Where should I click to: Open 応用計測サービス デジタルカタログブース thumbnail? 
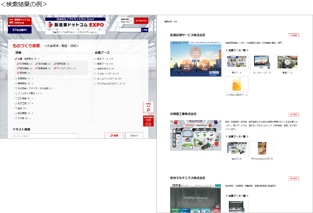click(237, 85)
